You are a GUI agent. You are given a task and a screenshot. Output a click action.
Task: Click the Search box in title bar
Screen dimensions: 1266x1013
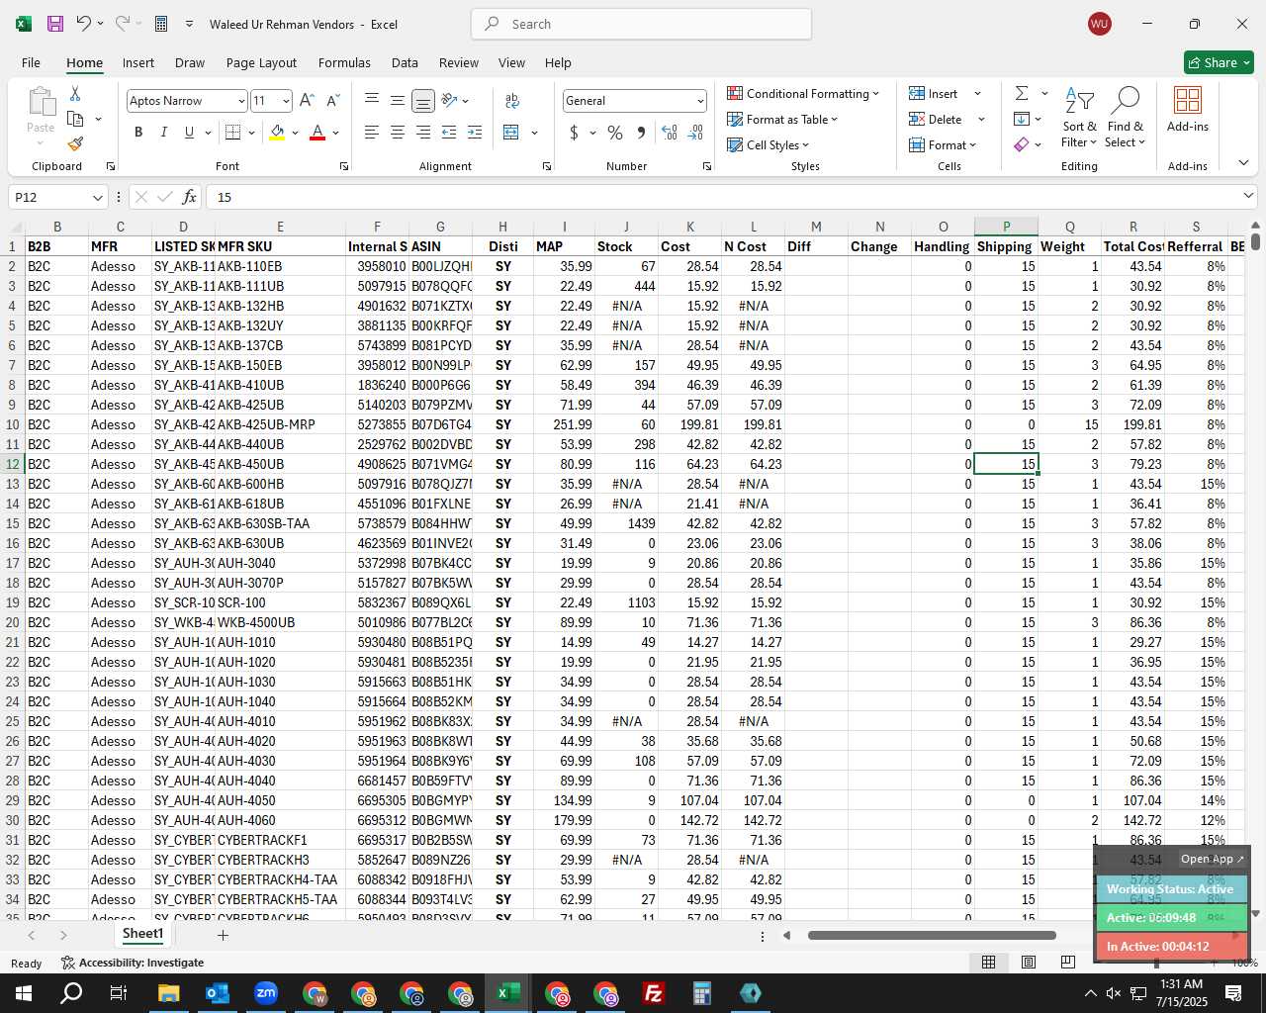[641, 24]
